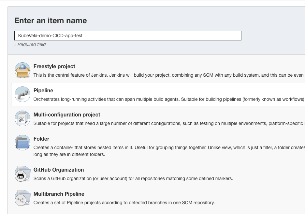Pick the Multibranch Pipeline title
Image resolution: width=305 pixels, height=214 pixels.
59,194
